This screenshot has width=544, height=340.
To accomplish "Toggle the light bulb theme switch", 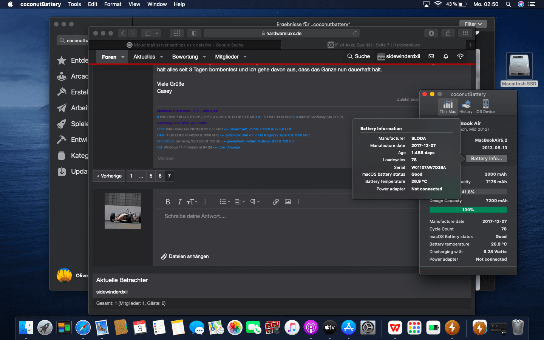I will coord(460,56).
